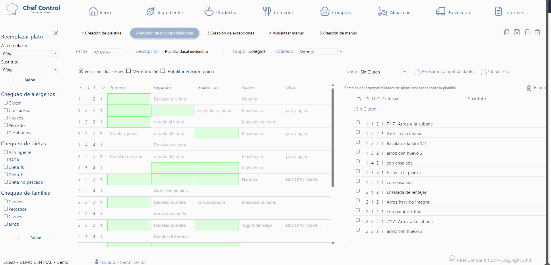Image resolution: width=551 pixels, height=265 pixels.
Task: Open the Ingredientes section icon
Action: click(x=151, y=11)
